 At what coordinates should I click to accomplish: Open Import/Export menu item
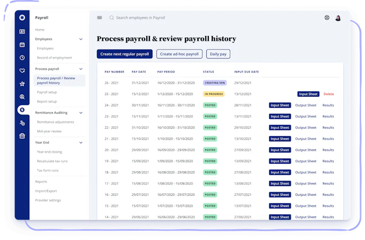pos(46,191)
